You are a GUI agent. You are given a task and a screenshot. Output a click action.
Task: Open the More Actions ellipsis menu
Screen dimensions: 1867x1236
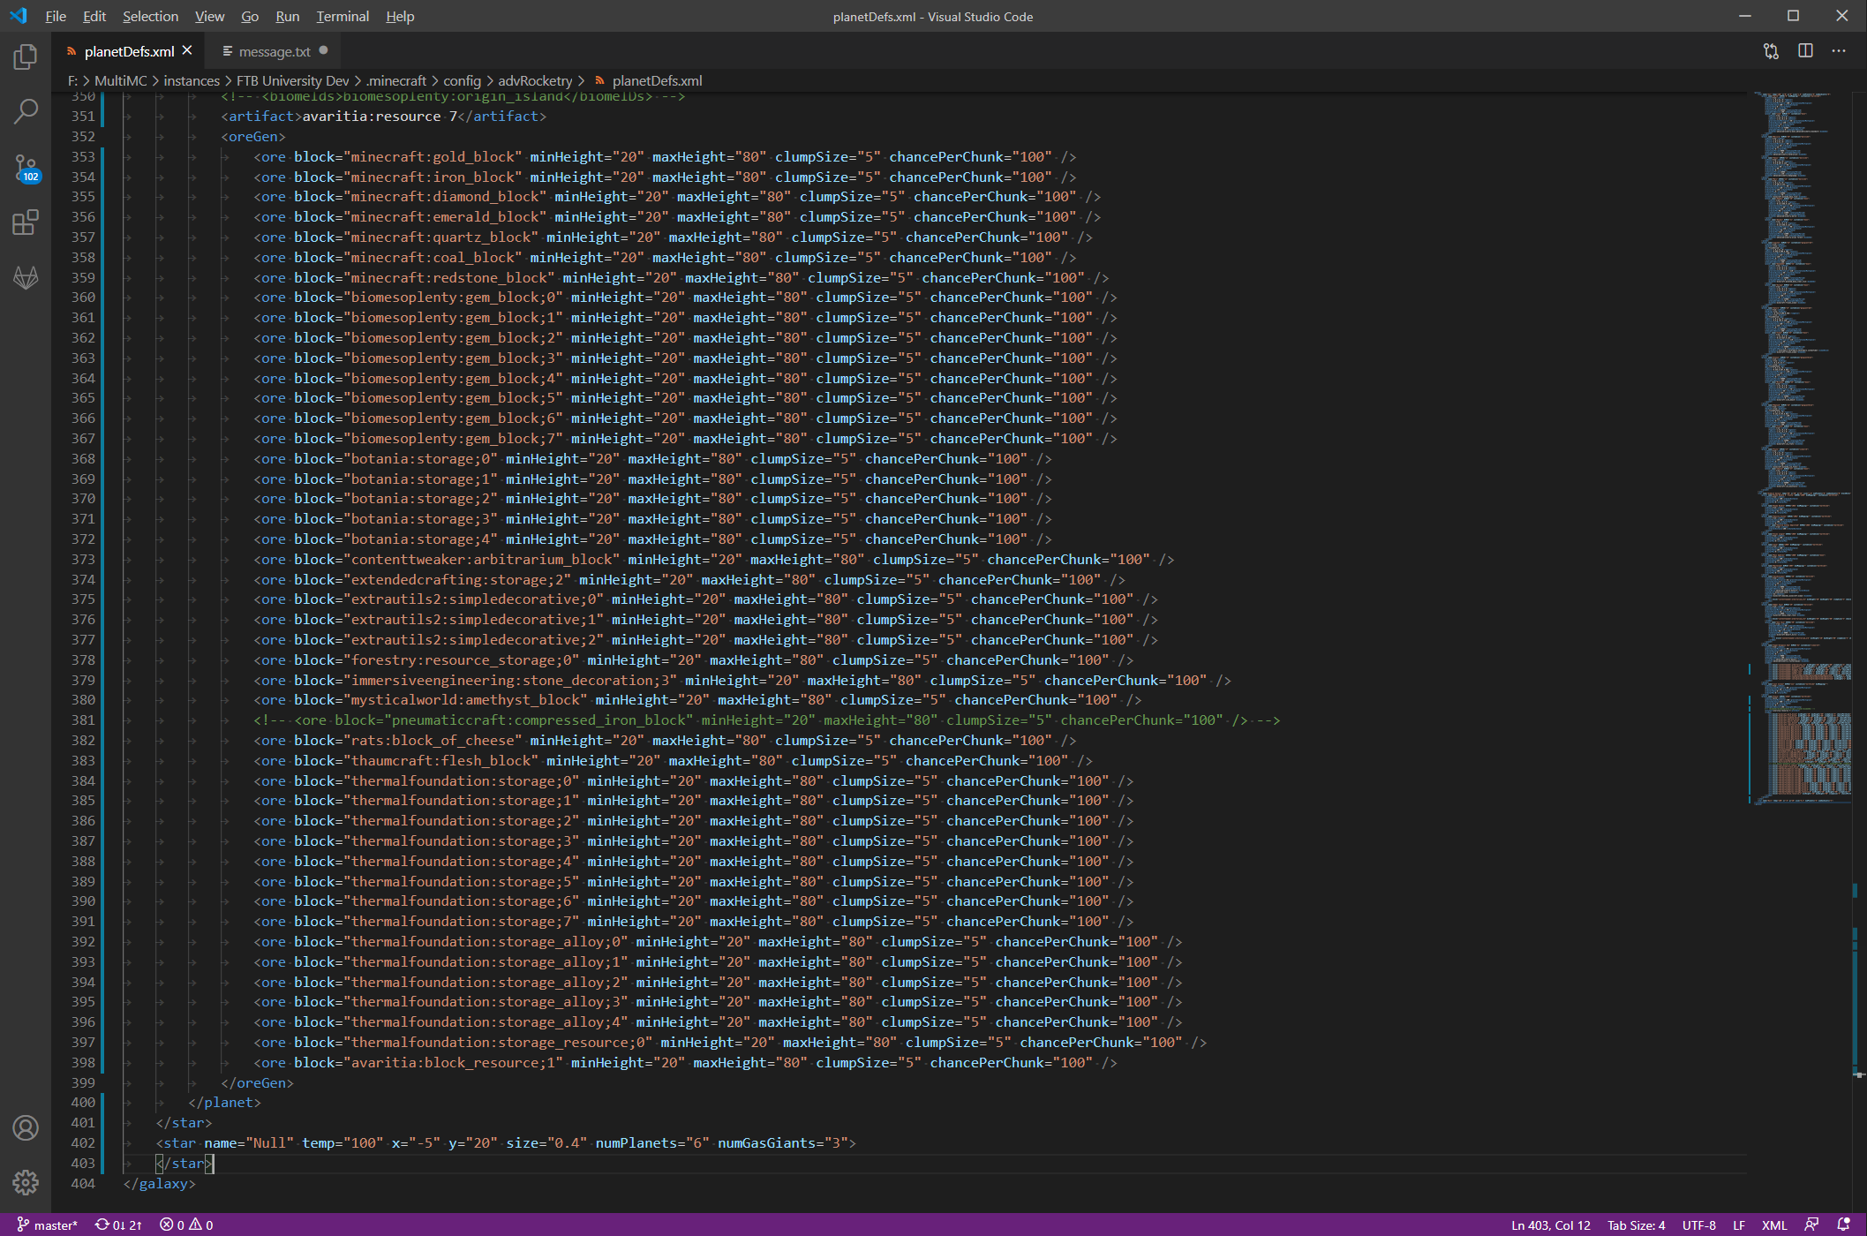[1839, 51]
